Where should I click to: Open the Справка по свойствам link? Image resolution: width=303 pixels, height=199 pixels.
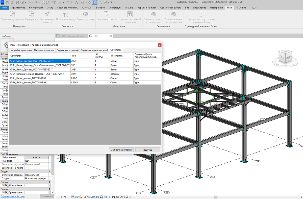pyautogui.click(x=13, y=196)
